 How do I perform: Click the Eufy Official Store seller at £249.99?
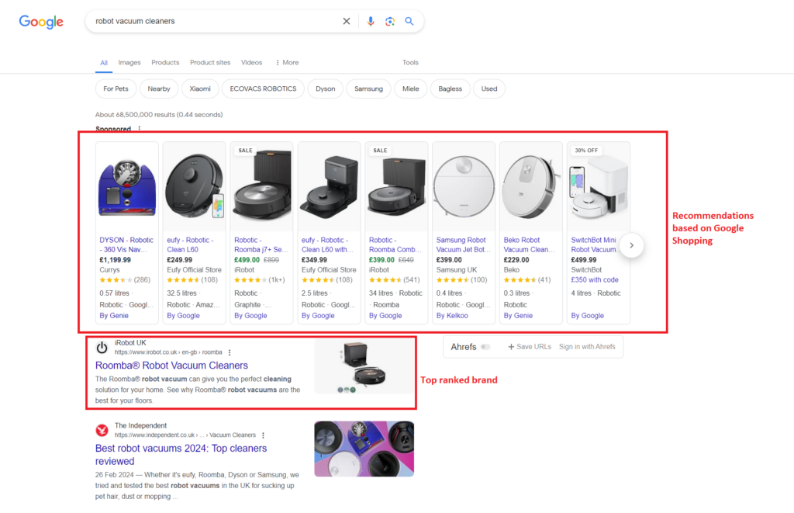[x=194, y=270]
